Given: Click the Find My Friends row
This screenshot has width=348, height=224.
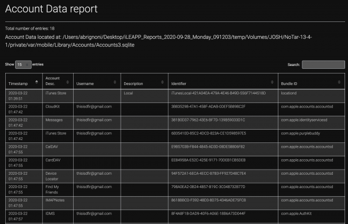Looking at the screenshot, I should [175, 189].
